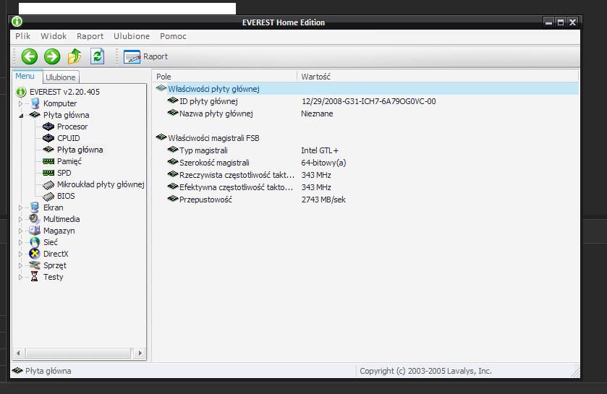Click the Komputer icon in the tree

tap(35, 103)
